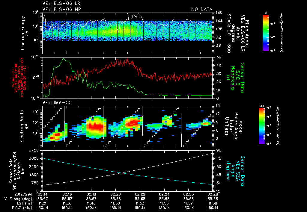
Task: Click the LST value 11.46
Action: [91, 203]
